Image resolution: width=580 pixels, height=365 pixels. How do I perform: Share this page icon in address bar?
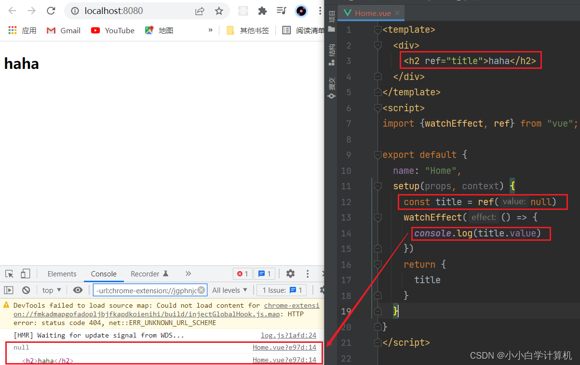pos(200,11)
